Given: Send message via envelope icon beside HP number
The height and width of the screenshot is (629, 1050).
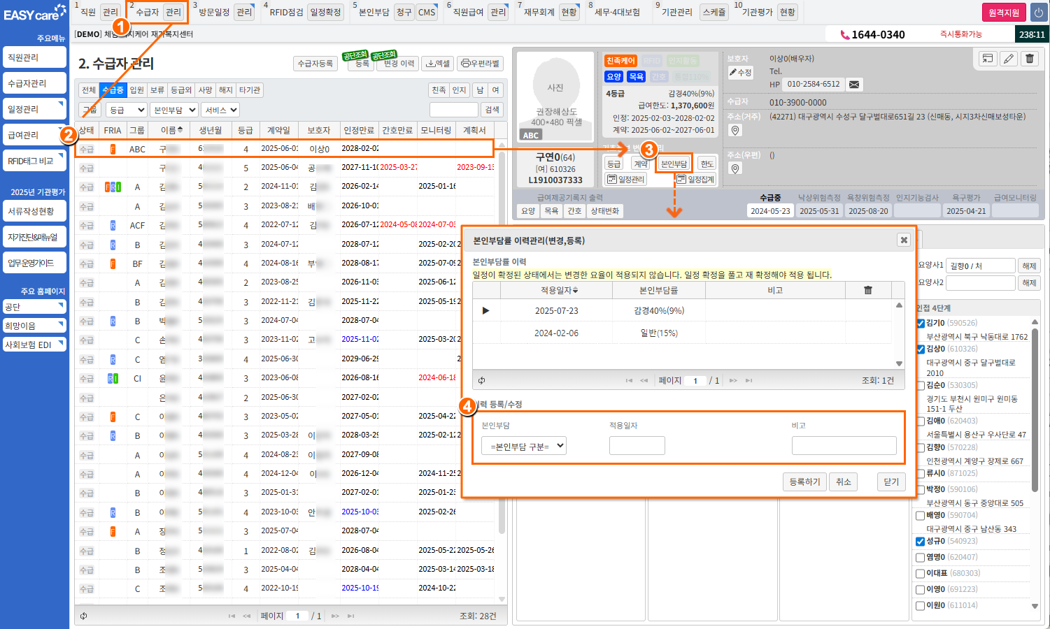Looking at the screenshot, I should coord(854,85).
